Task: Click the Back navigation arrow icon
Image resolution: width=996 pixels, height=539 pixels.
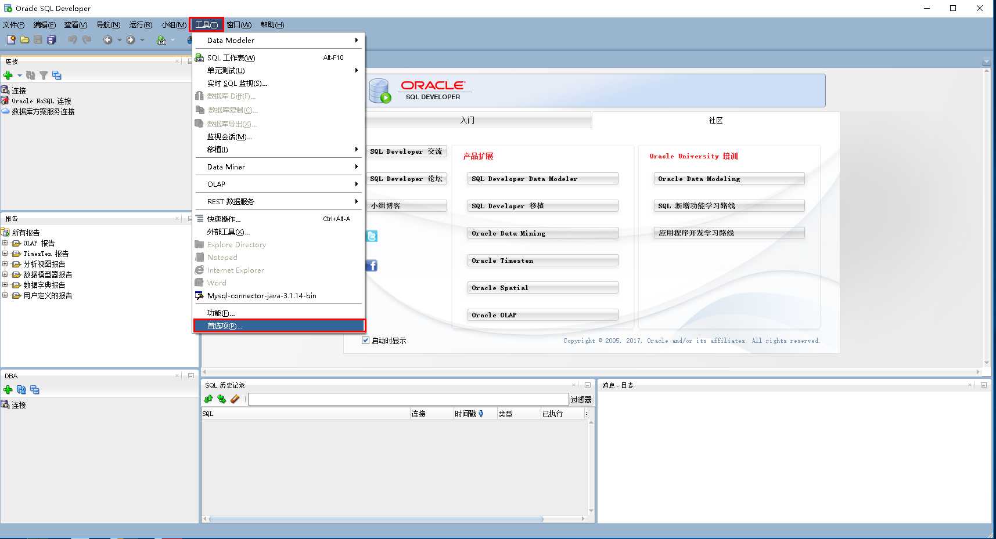Action: [x=108, y=39]
